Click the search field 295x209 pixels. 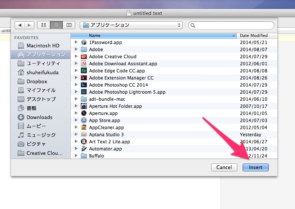231,25
